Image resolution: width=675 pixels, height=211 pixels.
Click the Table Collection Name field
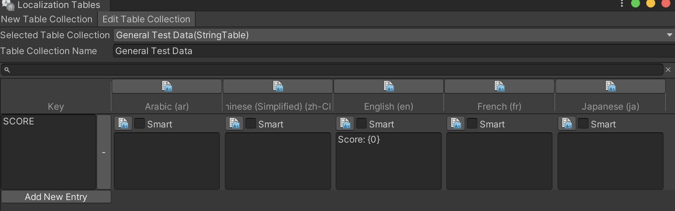393,51
